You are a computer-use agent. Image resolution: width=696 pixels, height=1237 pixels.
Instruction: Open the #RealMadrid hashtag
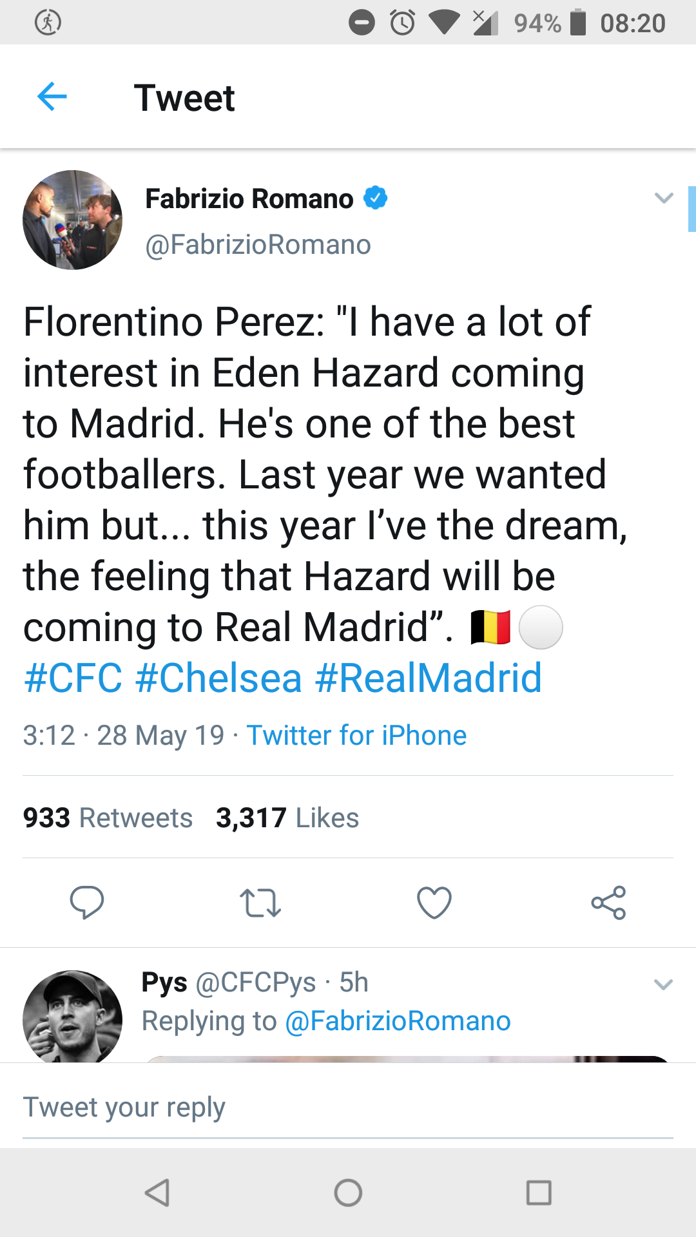coord(429,678)
